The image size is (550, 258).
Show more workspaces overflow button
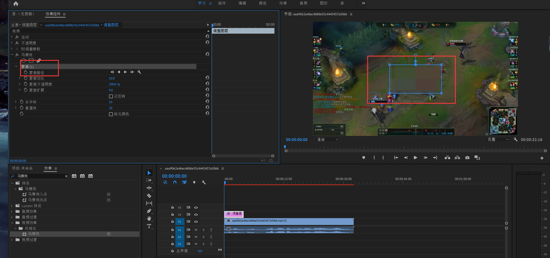pos(364,3)
